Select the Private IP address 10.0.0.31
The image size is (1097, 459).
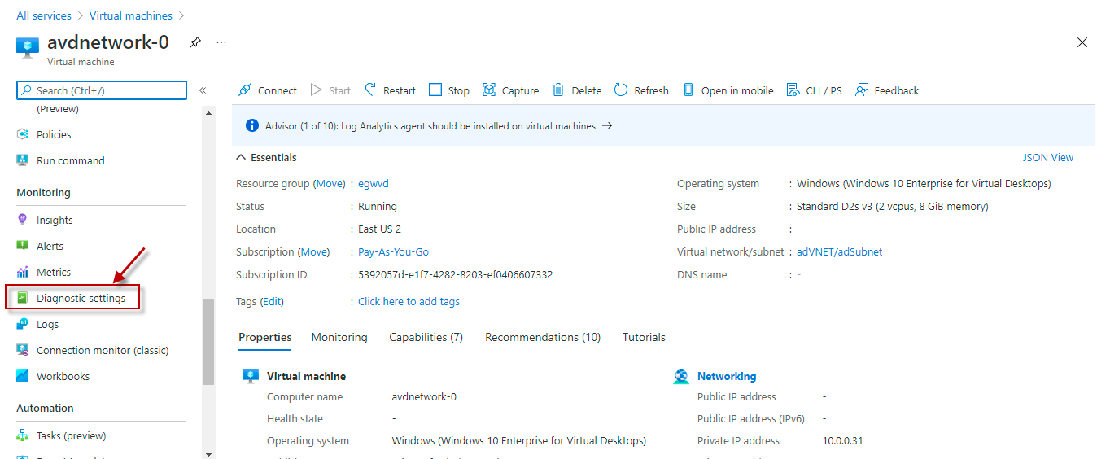click(x=843, y=441)
